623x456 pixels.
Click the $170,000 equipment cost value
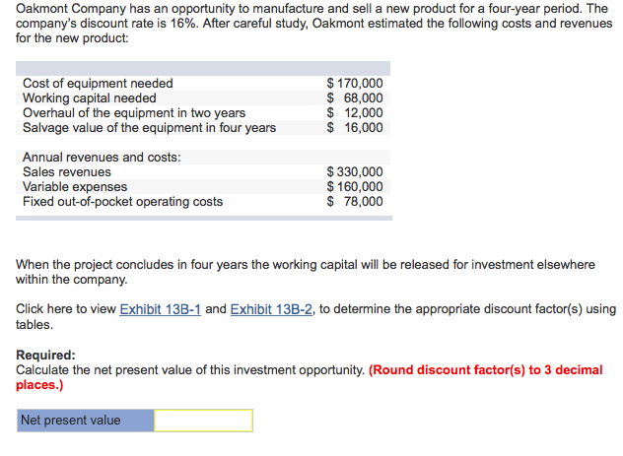click(x=355, y=84)
